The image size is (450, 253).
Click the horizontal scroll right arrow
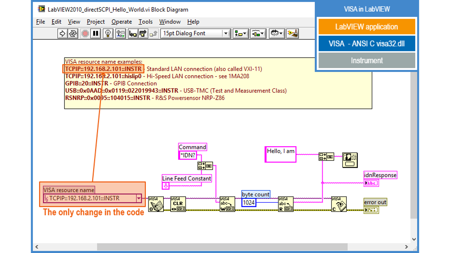pyautogui.click(x=406, y=247)
